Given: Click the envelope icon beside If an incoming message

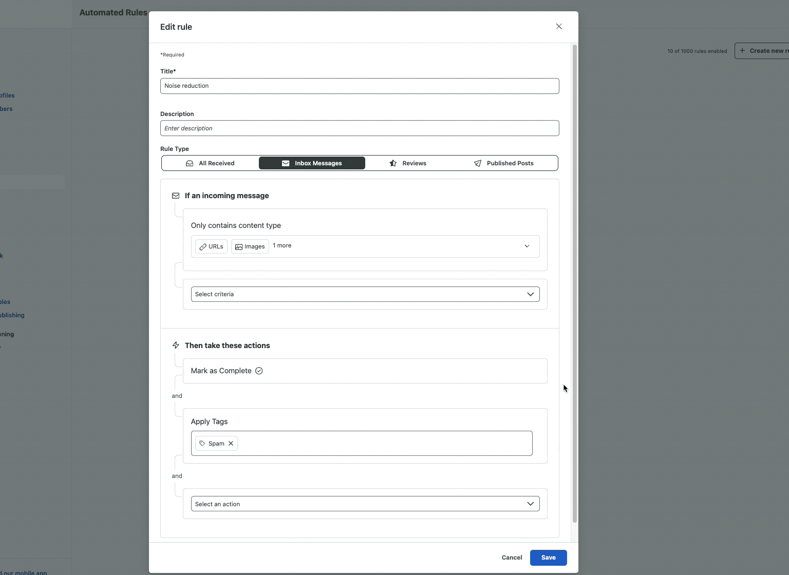Looking at the screenshot, I should click(x=176, y=196).
